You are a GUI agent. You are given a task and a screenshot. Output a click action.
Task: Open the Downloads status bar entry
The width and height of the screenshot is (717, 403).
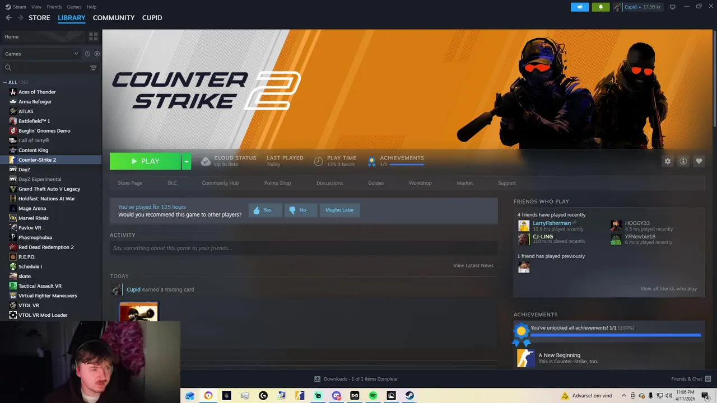pyautogui.click(x=356, y=379)
